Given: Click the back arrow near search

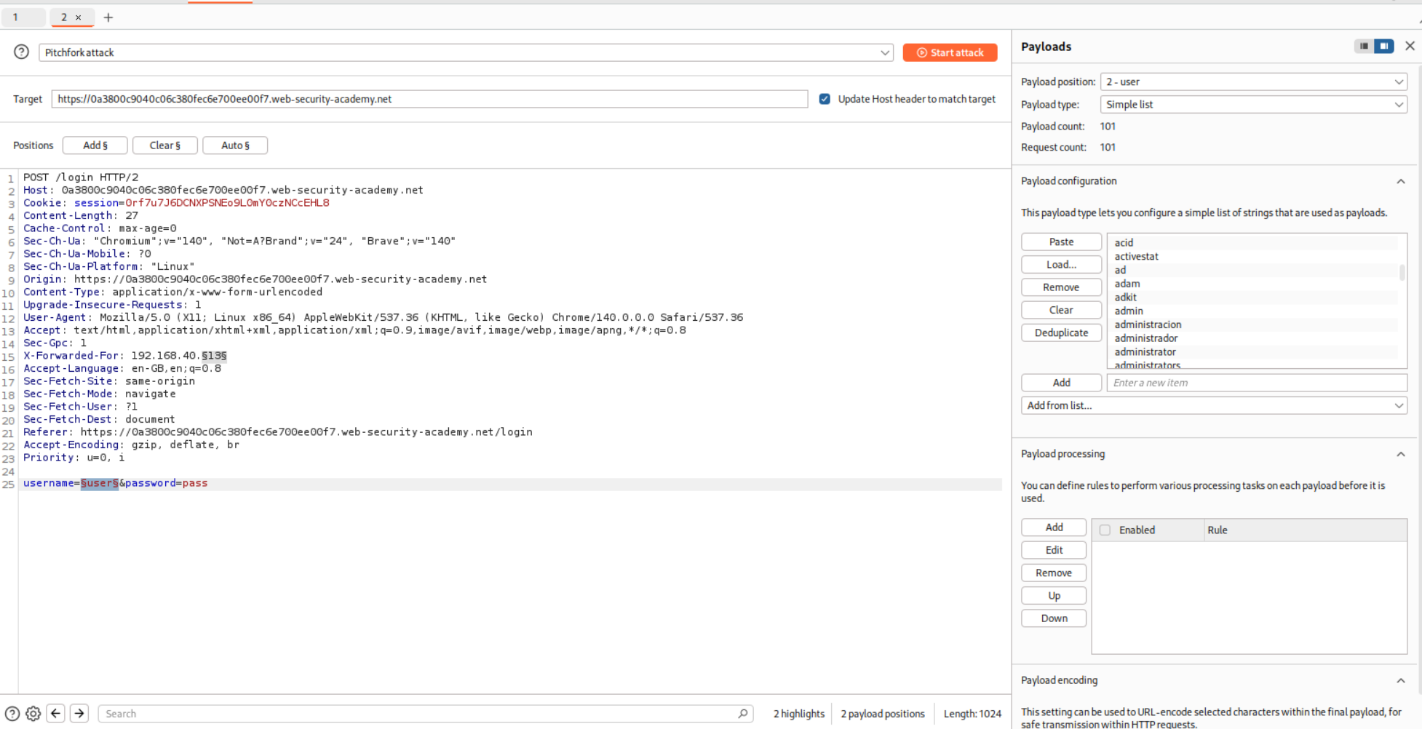Looking at the screenshot, I should click(56, 714).
